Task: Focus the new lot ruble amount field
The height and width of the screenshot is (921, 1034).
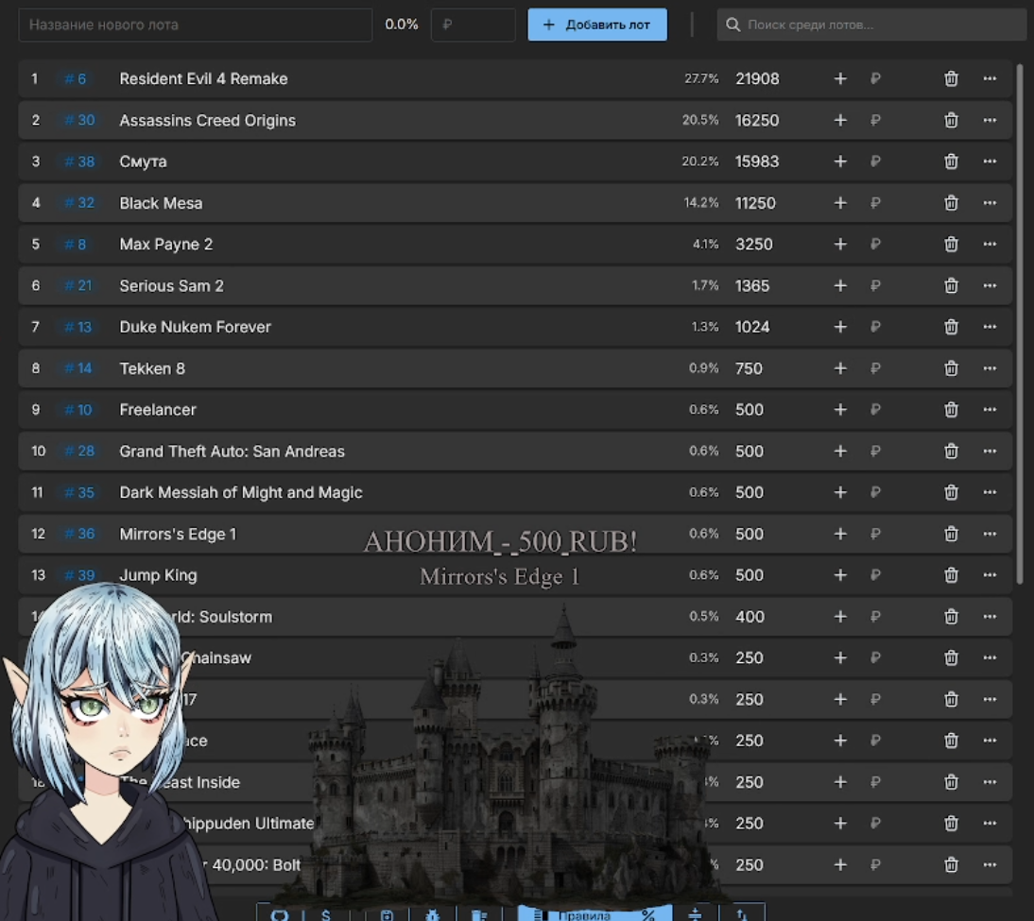Action: pyautogui.click(x=473, y=26)
